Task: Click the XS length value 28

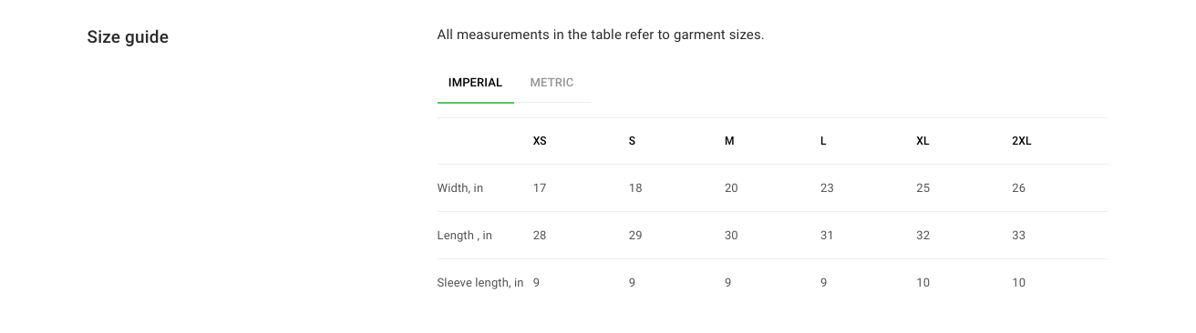Action: coord(540,236)
